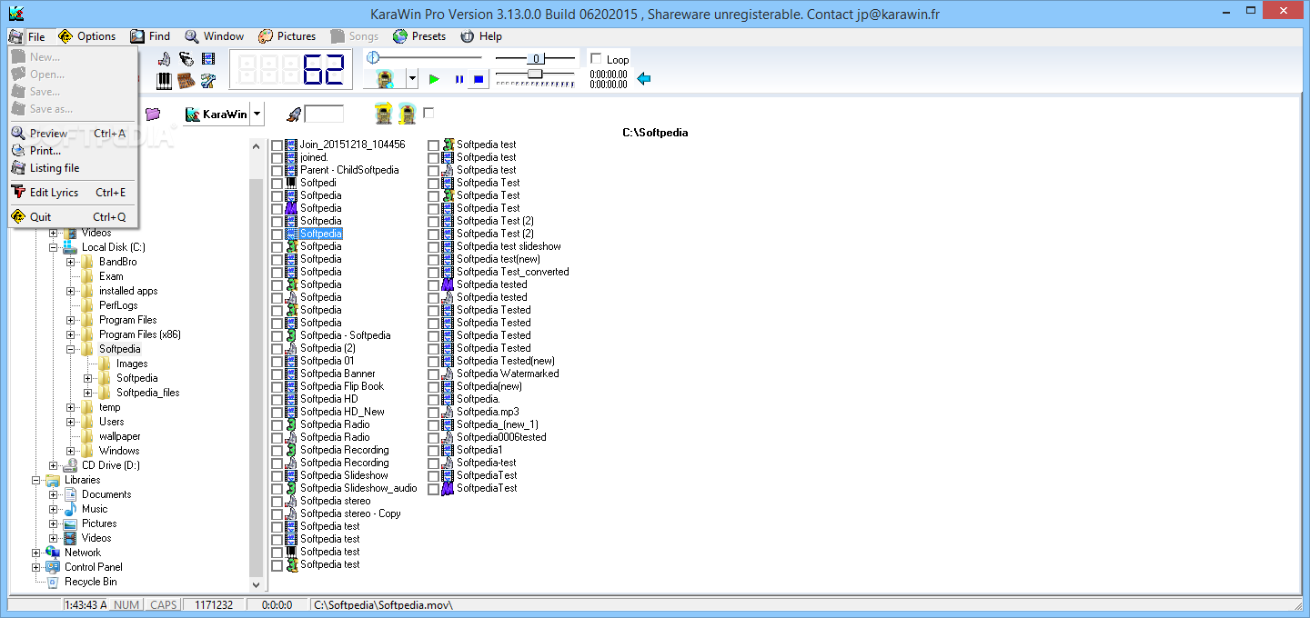Expand the Program Files (x86) node

click(71, 334)
